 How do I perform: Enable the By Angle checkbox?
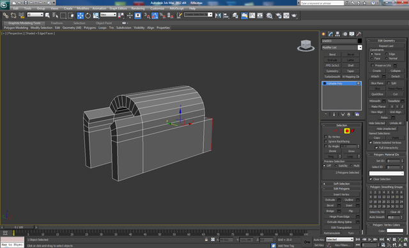tap(326, 146)
